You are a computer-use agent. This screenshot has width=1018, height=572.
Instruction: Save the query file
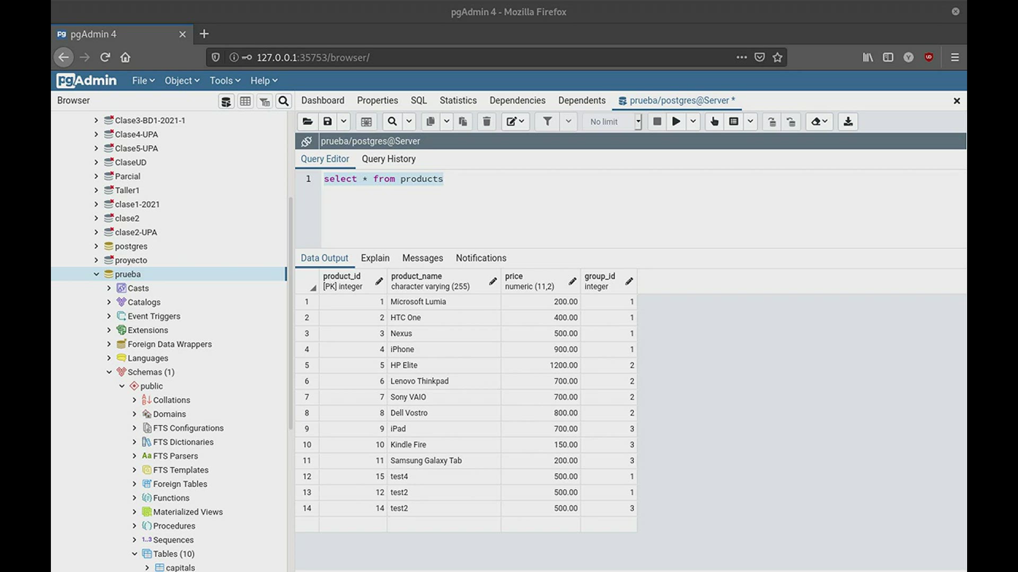click(x=328, y=122)
